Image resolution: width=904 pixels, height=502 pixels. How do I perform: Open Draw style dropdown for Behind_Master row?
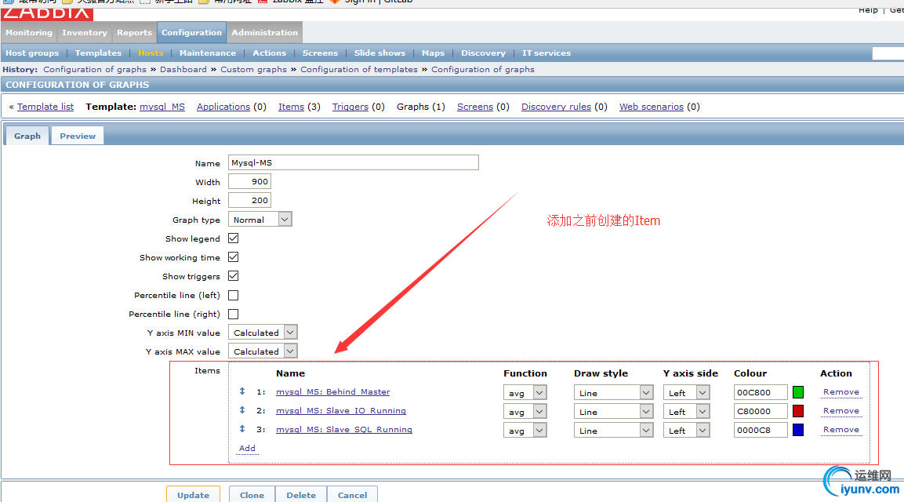point(613,393)
